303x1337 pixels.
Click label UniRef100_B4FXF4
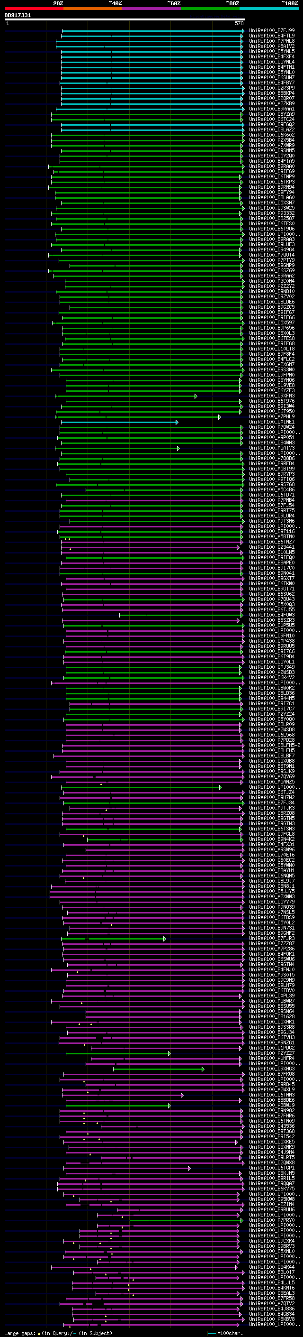[272, 56]
